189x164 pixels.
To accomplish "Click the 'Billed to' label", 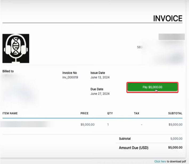I will point(8,71).
